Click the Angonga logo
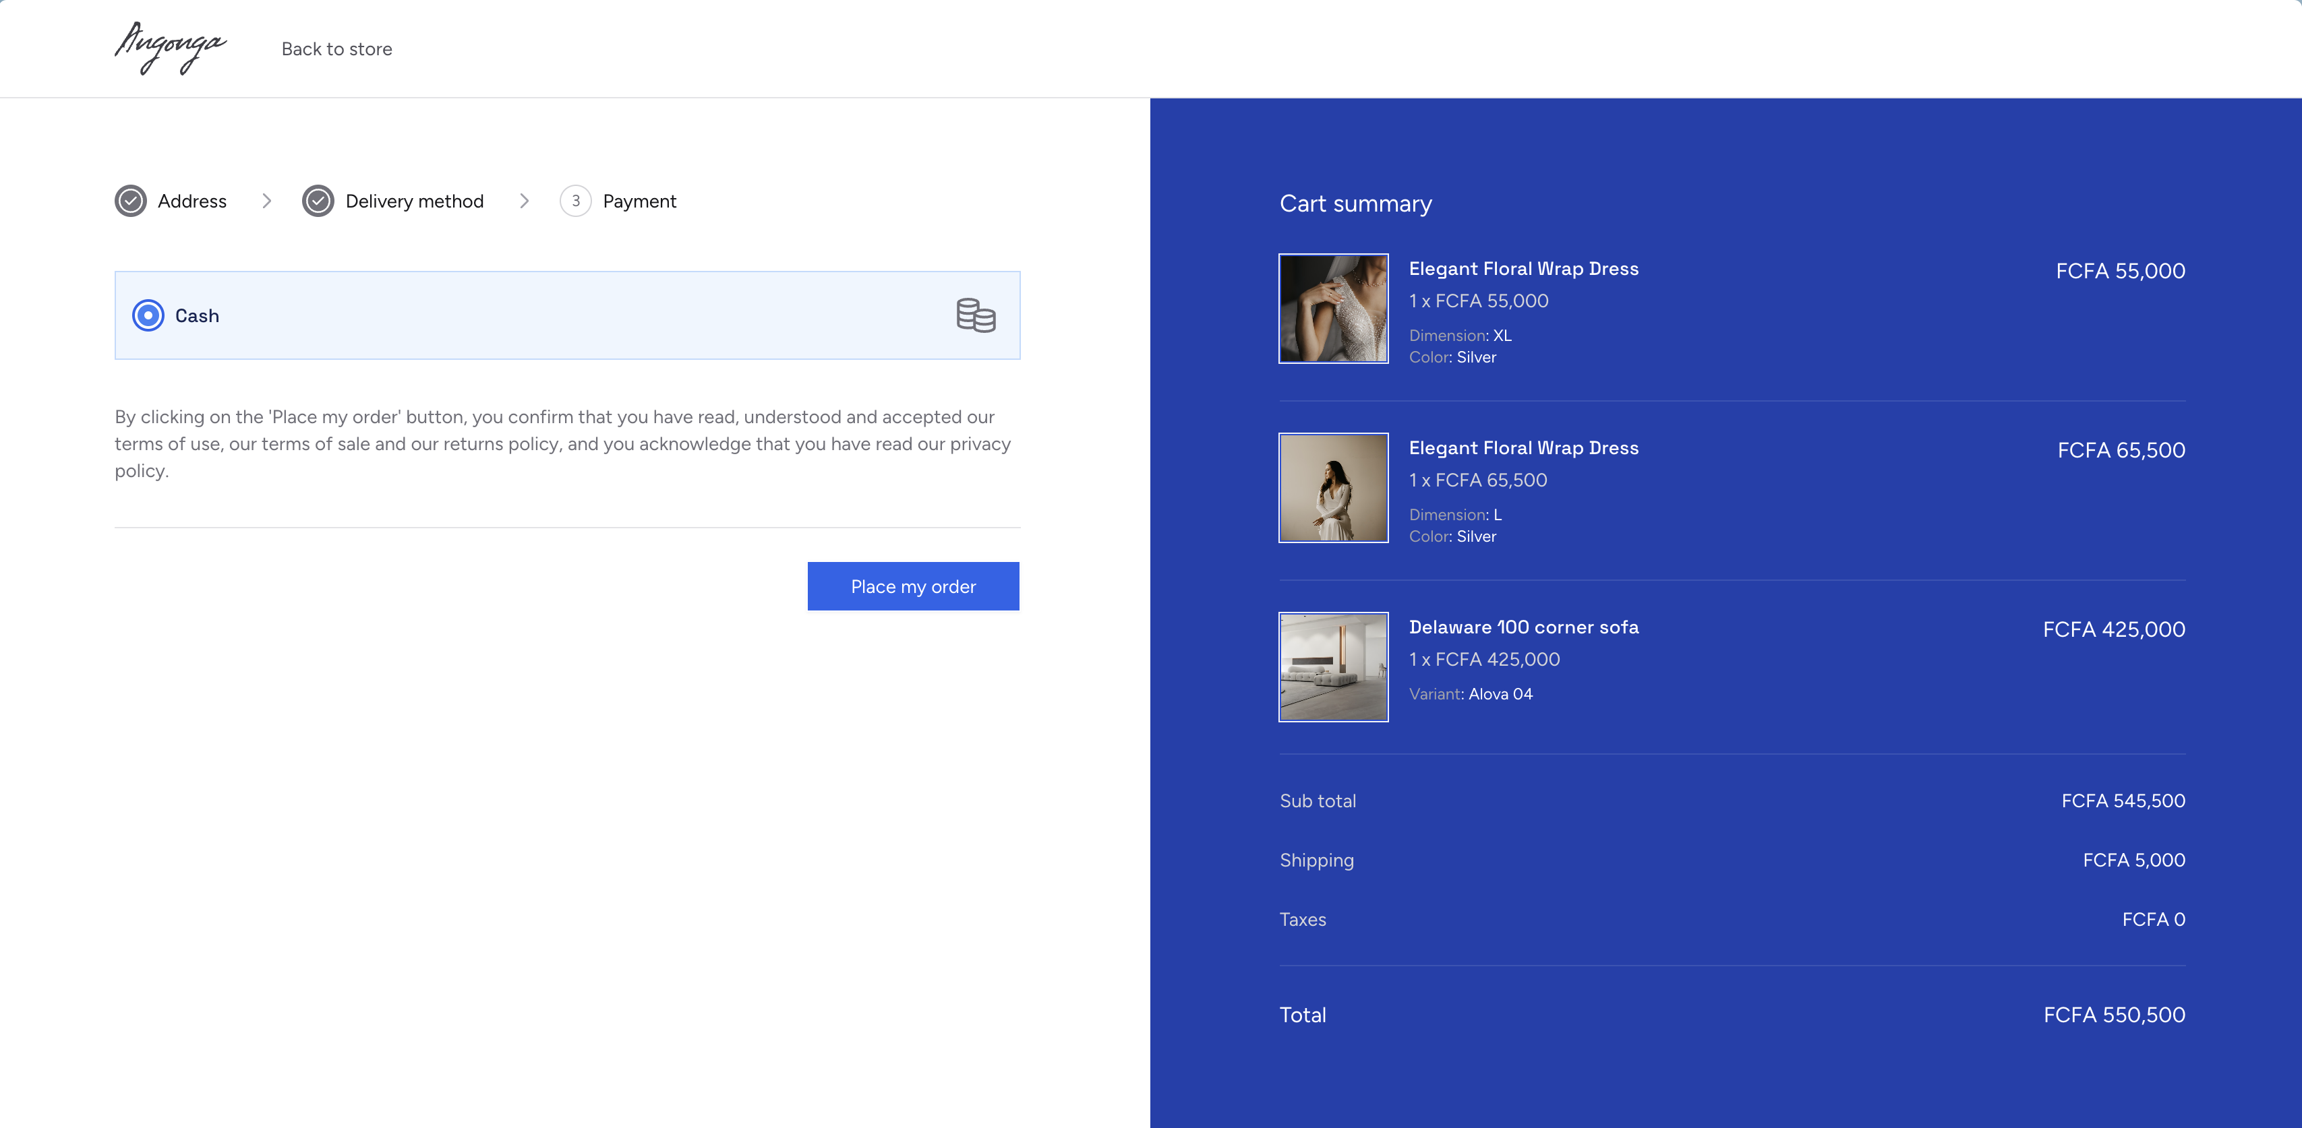Screen dimensions: 2302x1128 click(170, 49)
